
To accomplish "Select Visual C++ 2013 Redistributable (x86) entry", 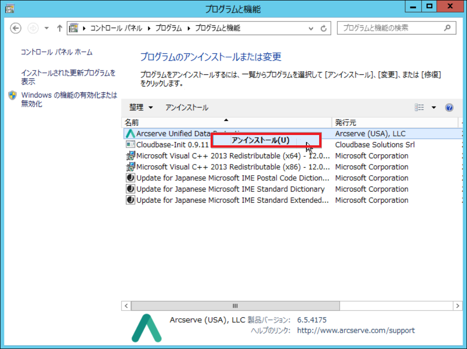I will (233, 167).
